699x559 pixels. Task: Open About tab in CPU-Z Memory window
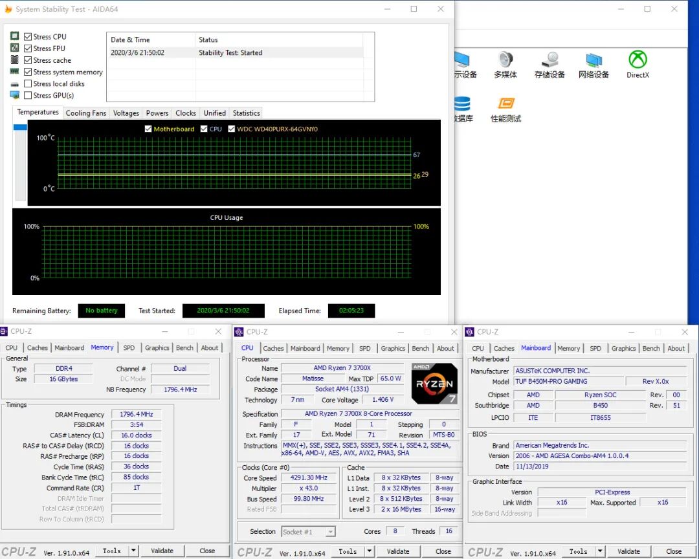tap(210, 347)
